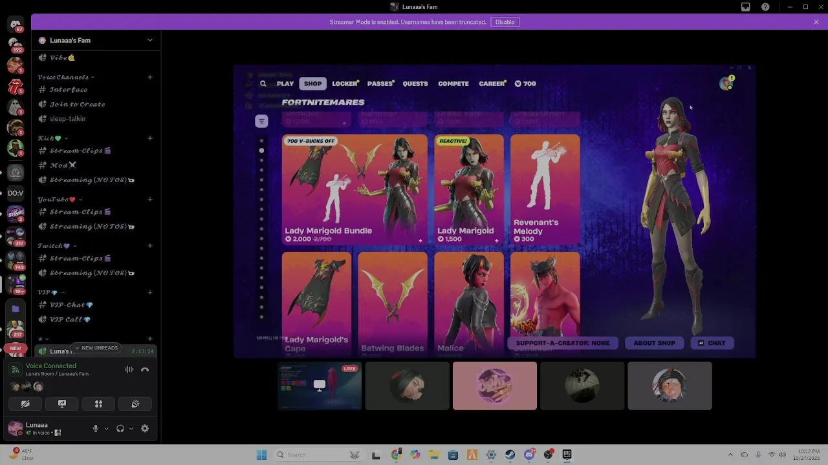Add channel to Kick category
The width and height of the screenshot is (828, 465).
150,138
